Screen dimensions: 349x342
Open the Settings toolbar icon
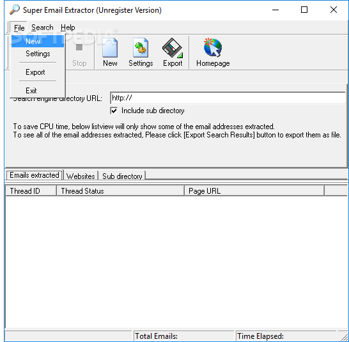pyautogui.click(x=141, y=48)
